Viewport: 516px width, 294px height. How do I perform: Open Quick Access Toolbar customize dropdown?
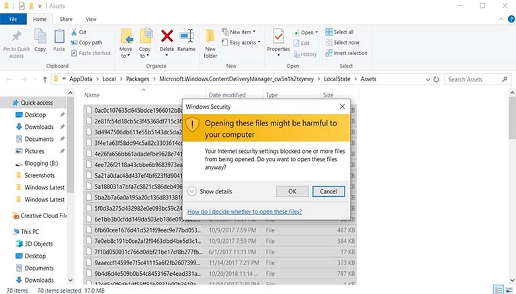[40, 6]
